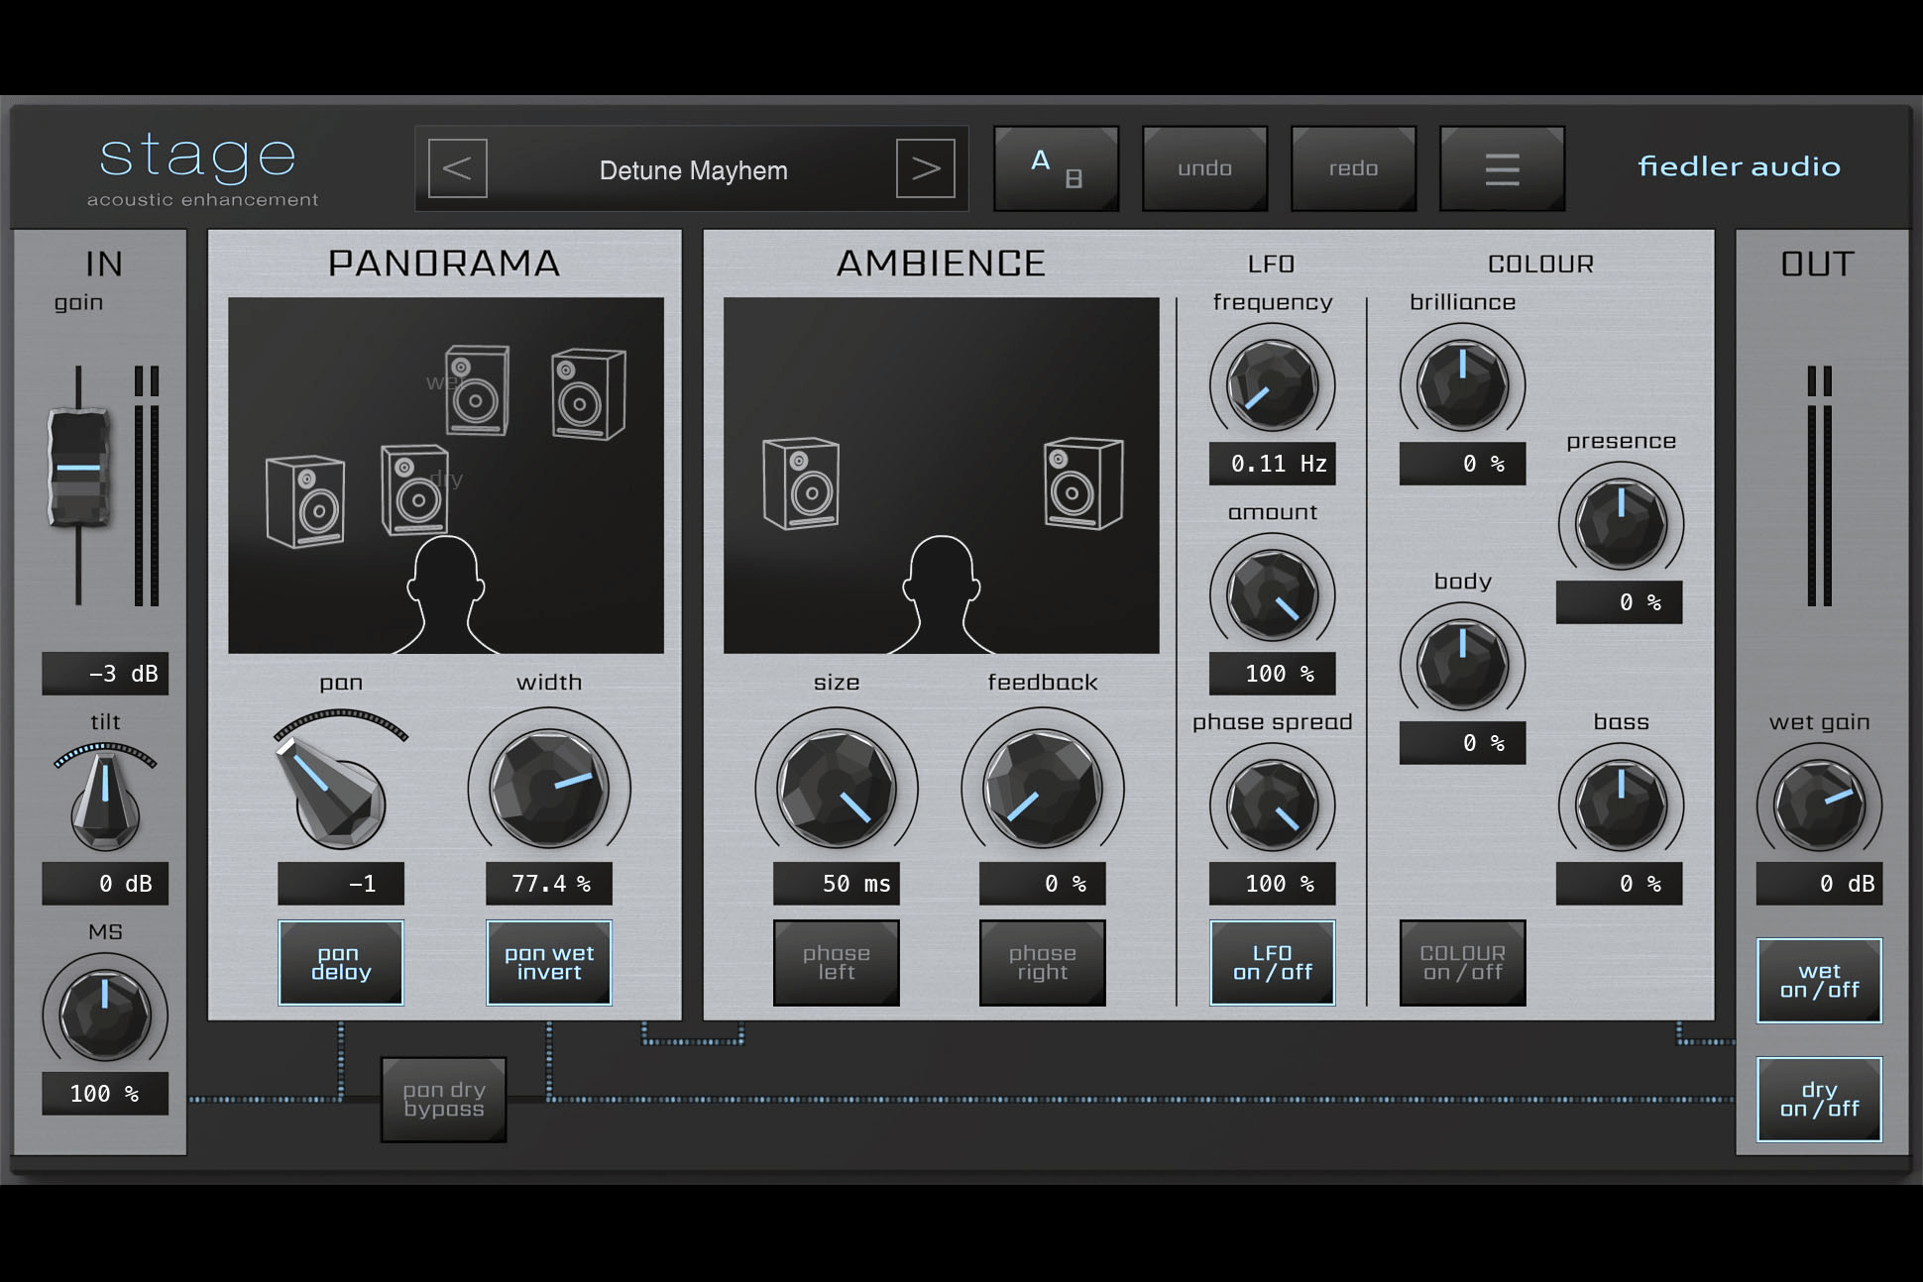
Task: Click the redo button
Action: coord(1353,168)
